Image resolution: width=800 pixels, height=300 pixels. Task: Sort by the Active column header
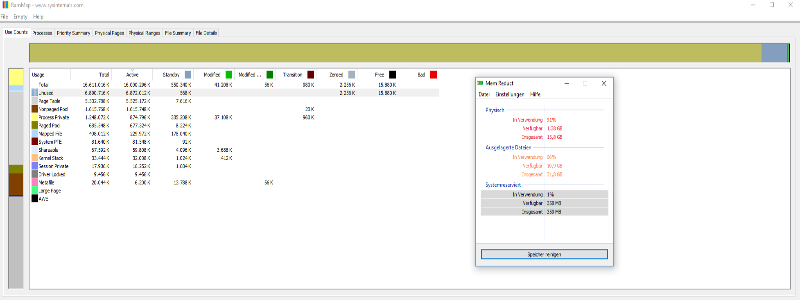point(132,75)
